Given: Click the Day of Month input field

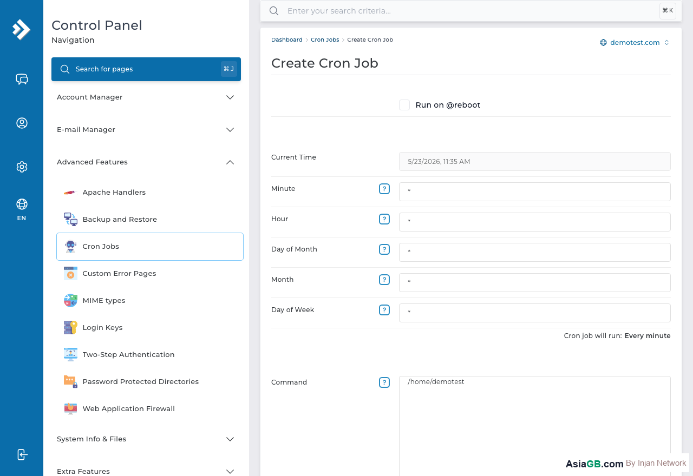Looking at the screenshot, I should pos(535,252).
